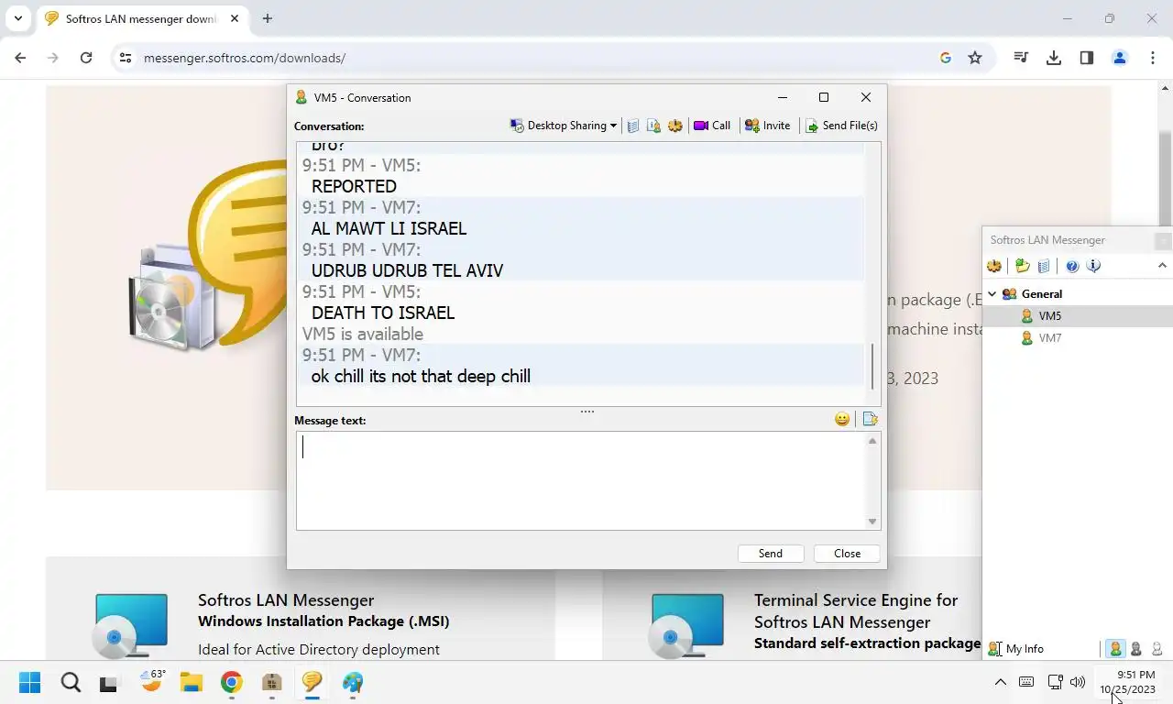This screenshot has height=704, width=1173.
Task: View site information icon in address bar
Action: point(126,58)
